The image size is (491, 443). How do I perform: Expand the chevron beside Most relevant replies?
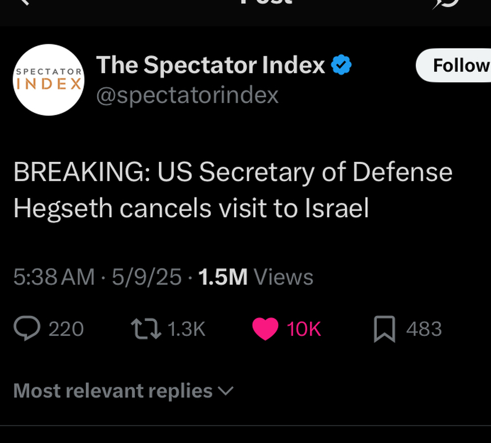(x=225, y=391)
